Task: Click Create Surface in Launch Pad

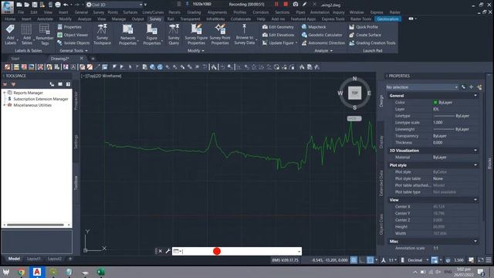Action: point(365,35)
